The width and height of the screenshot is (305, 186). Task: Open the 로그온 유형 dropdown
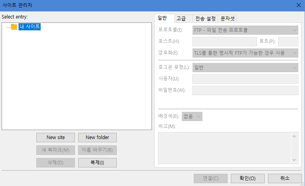coord(245,68)
